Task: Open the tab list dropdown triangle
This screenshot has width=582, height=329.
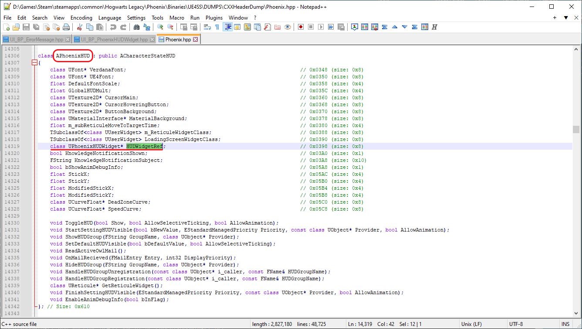Action: (x=566, y=18)
